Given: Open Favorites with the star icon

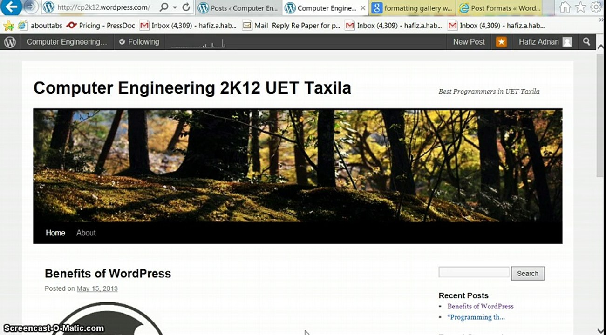Looking at the screenshot, I should [x=580, y=7].
